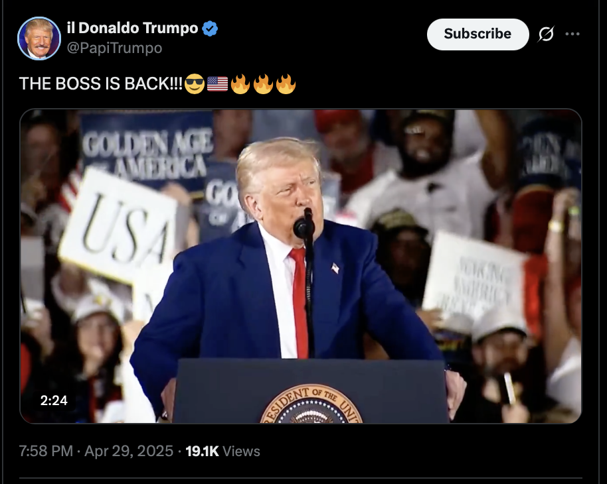Click the middle fire emoji
Screen dimensions: 607x484
pyautogui.click(x=263, y=84)
